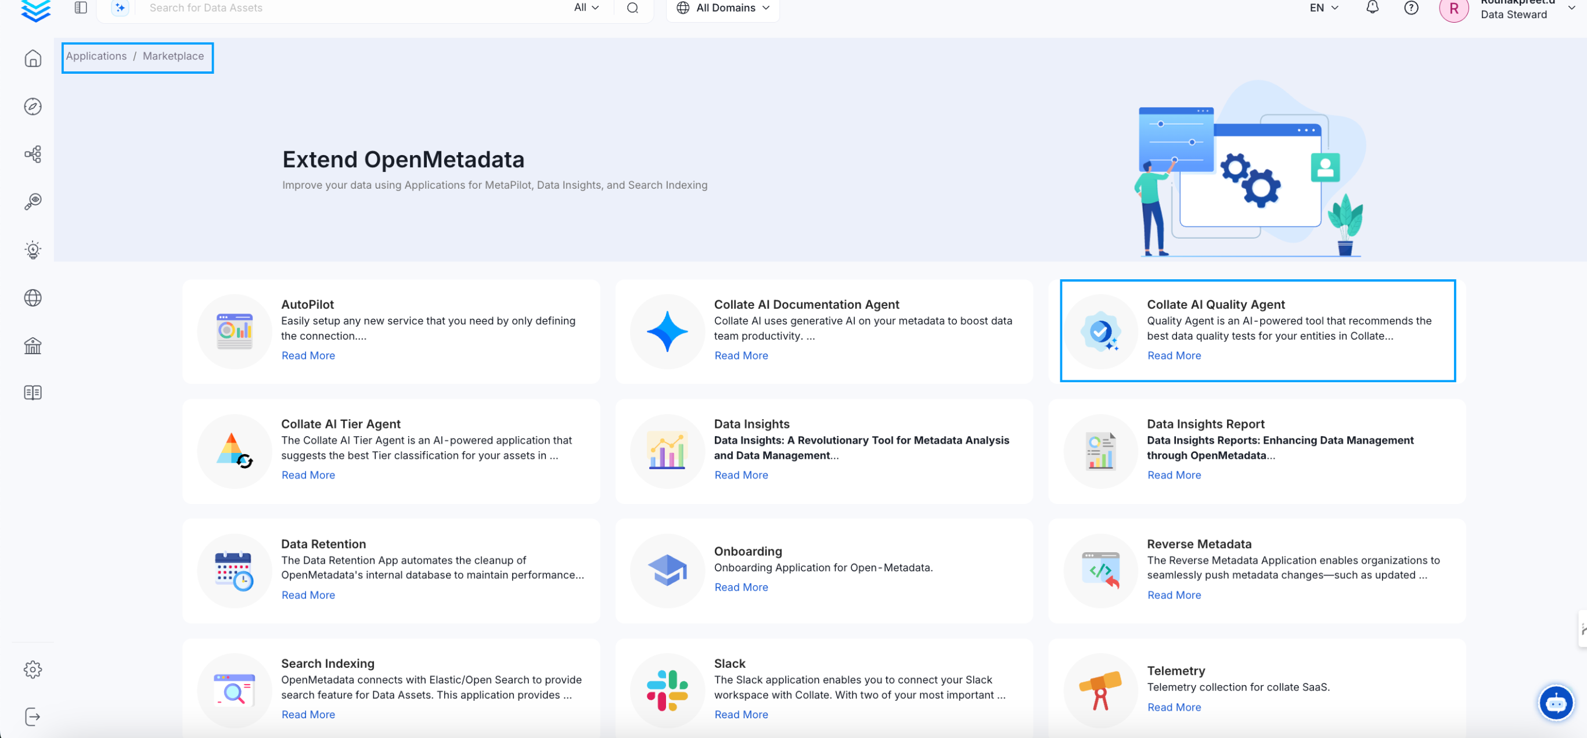Viewport: 1587px width, 738px height.
Task: Open the Insights lightbulb icon in sidebar
Action: [33, 250]
